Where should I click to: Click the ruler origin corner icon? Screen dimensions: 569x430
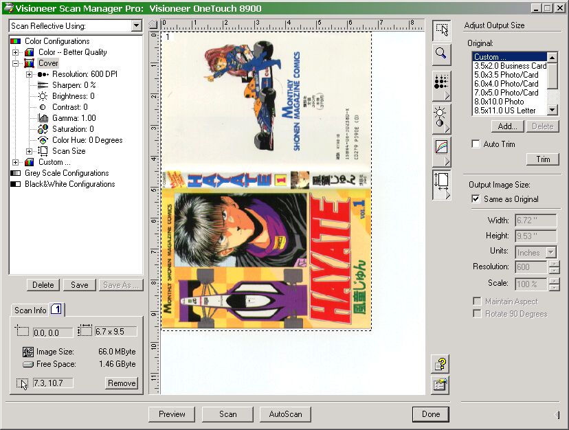tap(153, 25)
